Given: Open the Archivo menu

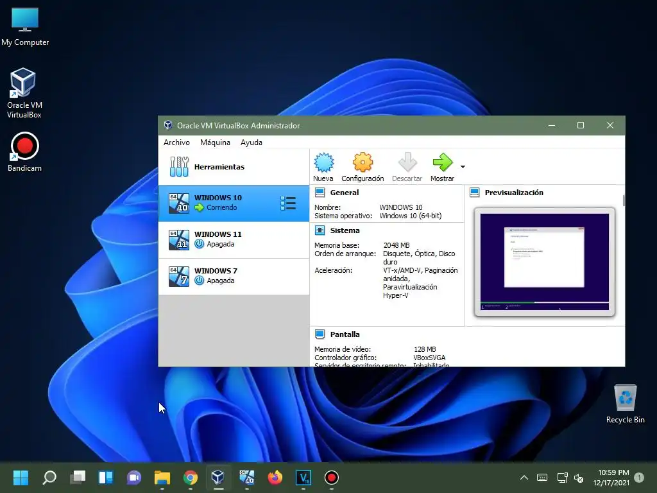Looking at the screenshot, I should coord(176,143).
